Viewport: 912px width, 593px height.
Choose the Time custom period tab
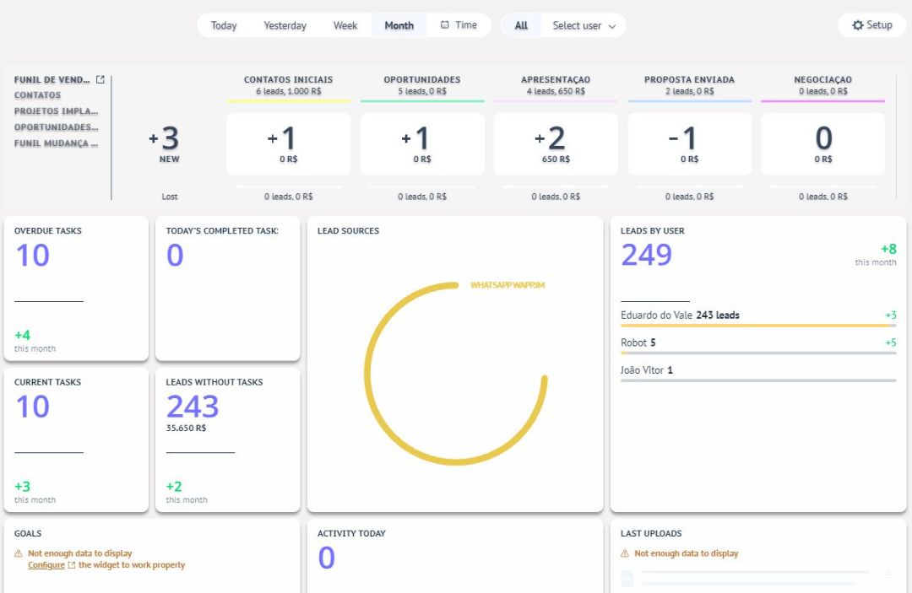pos(459,25)
